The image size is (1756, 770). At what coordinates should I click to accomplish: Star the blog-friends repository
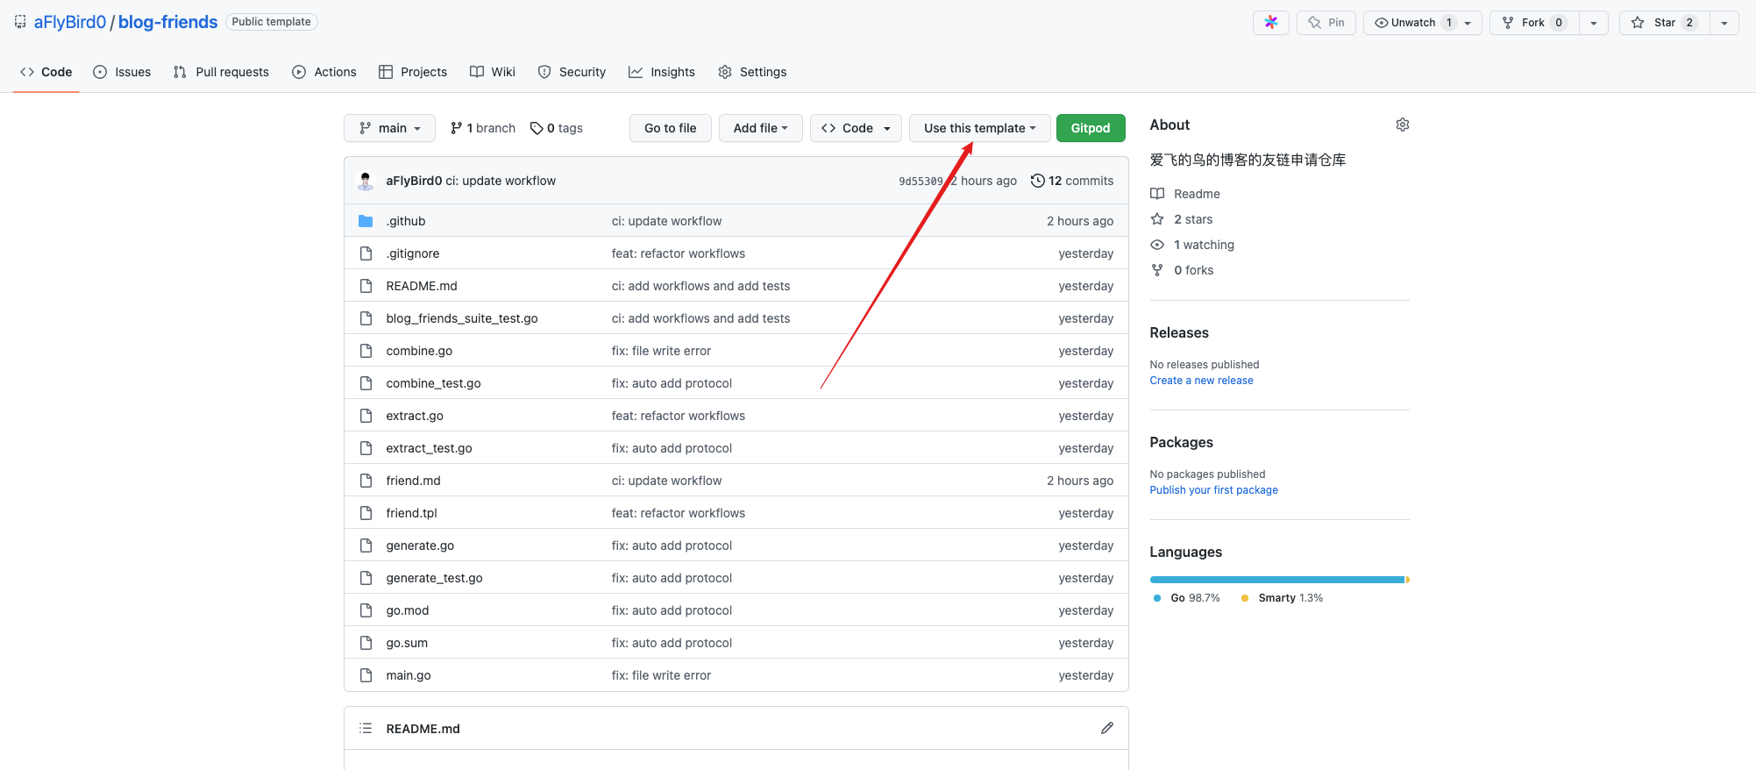click(x=1664, y=23)
